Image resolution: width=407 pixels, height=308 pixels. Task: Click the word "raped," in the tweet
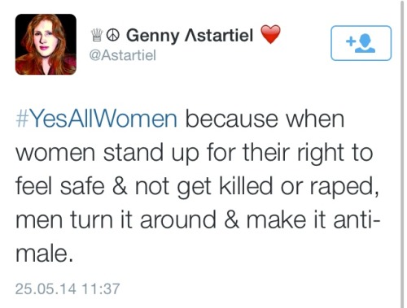[x=344, y=189]
